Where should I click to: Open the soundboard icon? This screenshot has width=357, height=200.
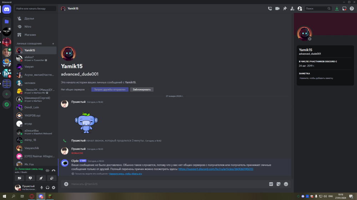point(52,178)
